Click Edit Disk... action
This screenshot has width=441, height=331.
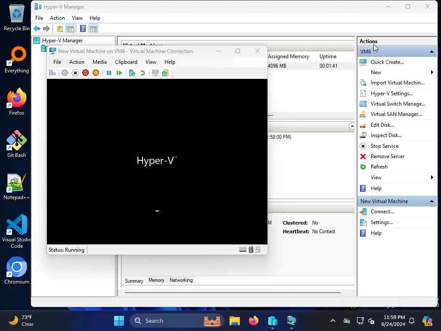(382, 125)
